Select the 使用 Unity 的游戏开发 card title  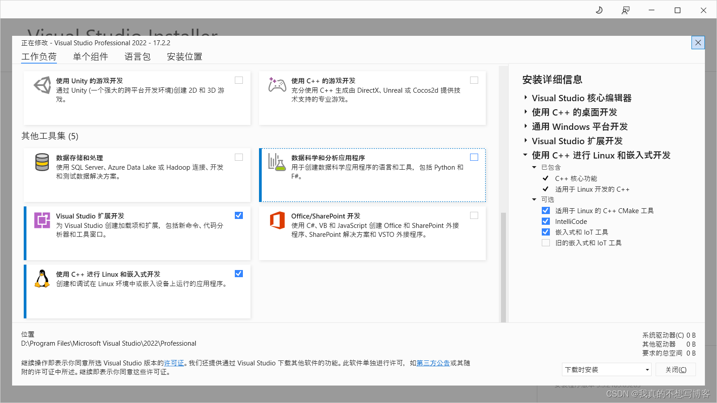(x=89, y=81)
